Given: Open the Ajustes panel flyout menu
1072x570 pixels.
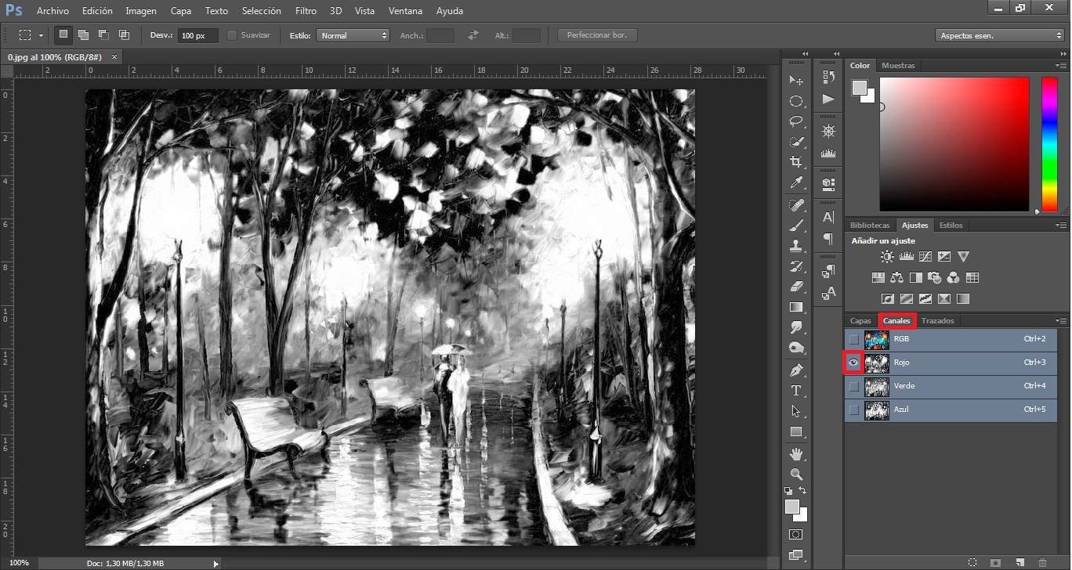Looking at the screenshot, I should (x=1061, y=225).
